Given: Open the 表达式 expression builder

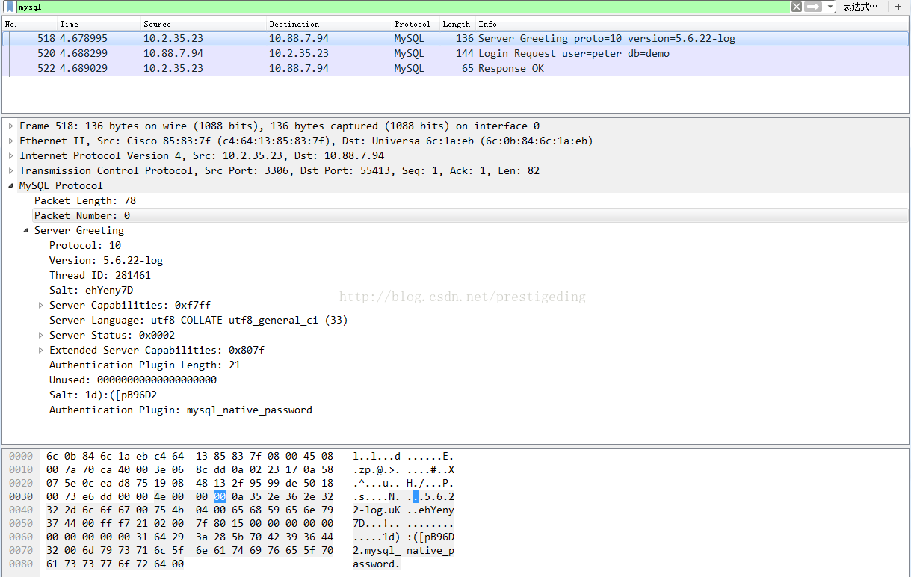Looking at the screenshot, I should point(859,7).
